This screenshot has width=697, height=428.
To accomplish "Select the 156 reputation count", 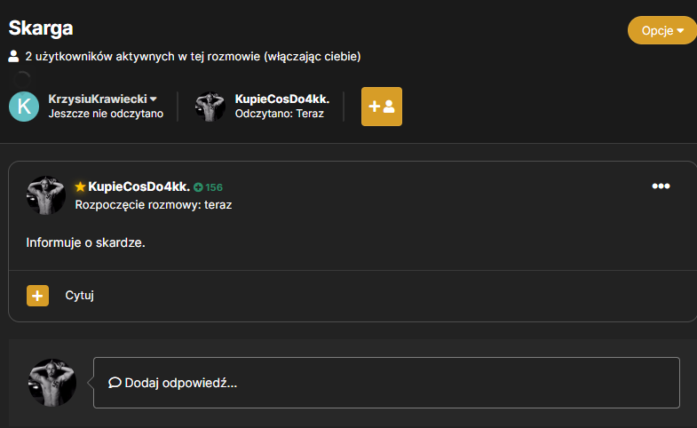I will click(214, 187).
